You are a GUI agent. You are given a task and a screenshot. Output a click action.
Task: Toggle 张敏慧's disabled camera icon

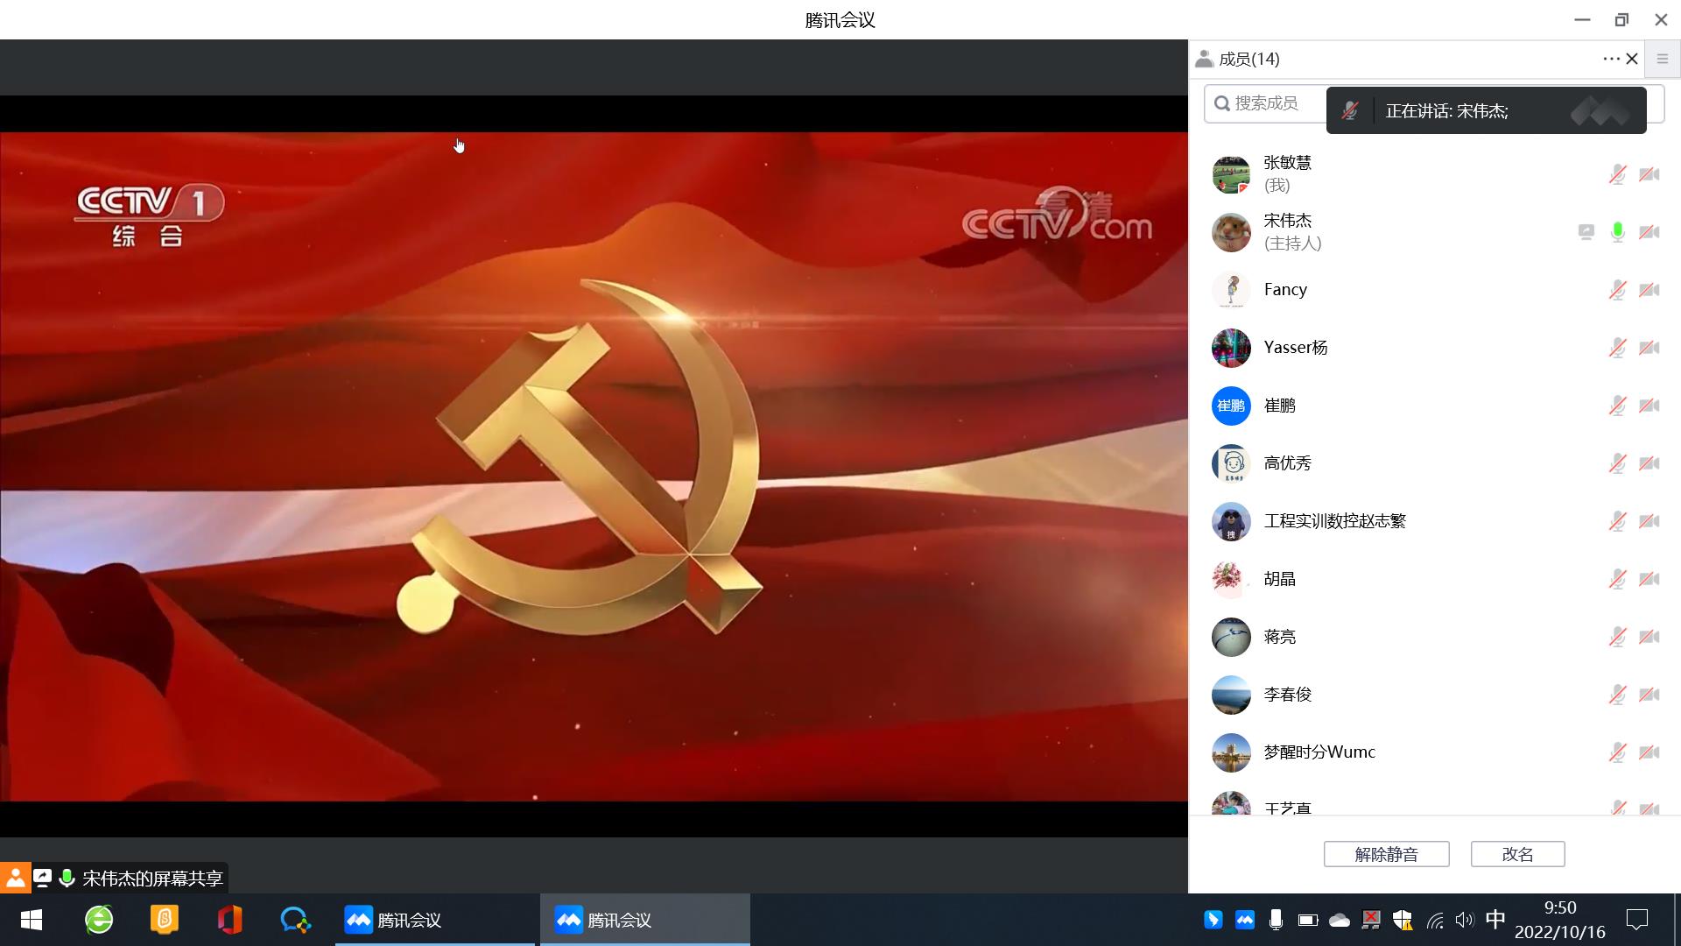coord(1649,174)
